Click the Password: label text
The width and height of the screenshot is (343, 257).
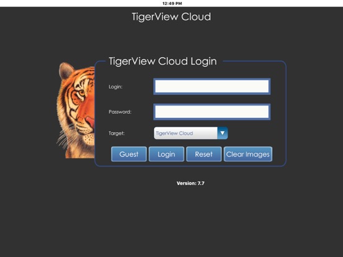[120, 112]
